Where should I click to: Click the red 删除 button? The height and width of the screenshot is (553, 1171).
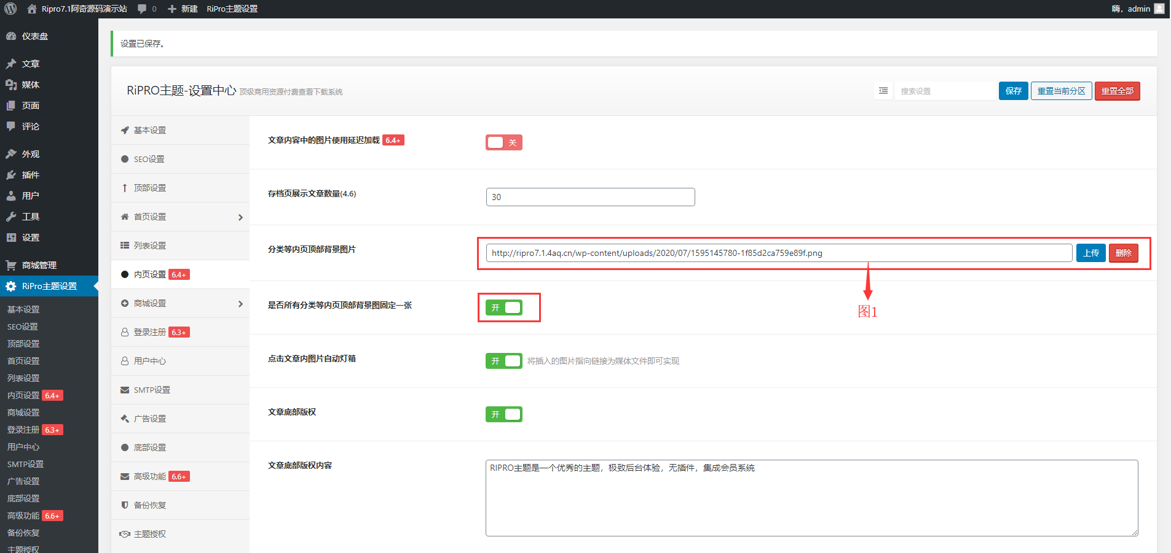(x=1124, y=253)
